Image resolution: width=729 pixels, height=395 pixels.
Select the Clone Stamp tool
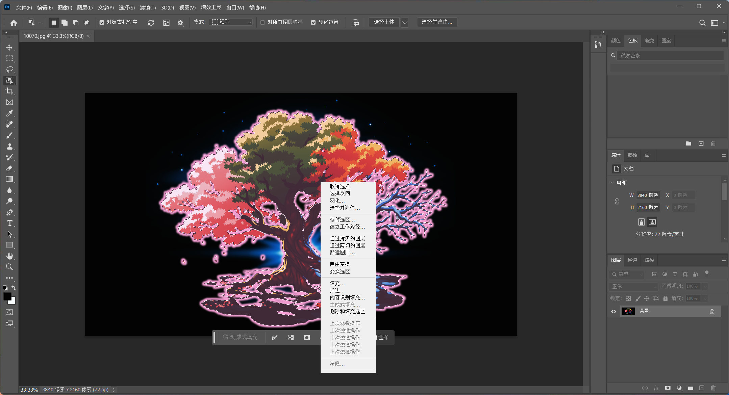tap(9, 146)
